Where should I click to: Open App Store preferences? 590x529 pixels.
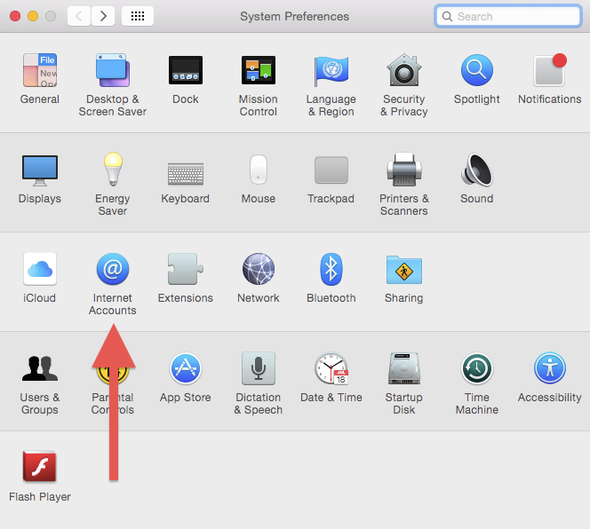point(186,368)
